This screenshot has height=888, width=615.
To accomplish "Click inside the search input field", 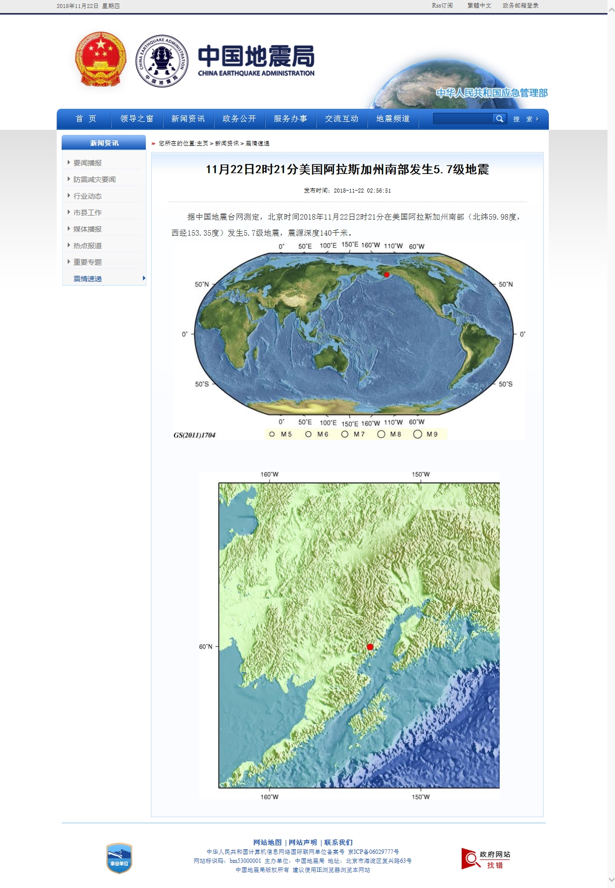I will 463,119.
